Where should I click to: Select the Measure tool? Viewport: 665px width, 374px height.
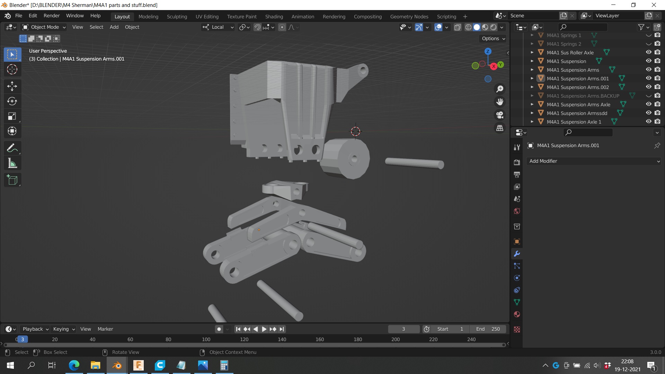click(x=12, y=163)
